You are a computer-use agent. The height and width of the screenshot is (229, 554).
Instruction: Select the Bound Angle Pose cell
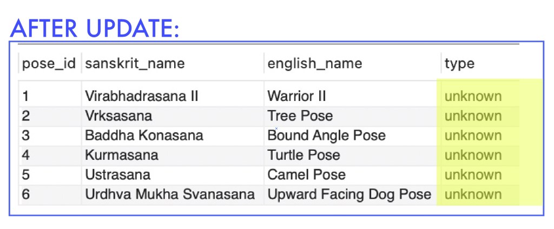327,136
